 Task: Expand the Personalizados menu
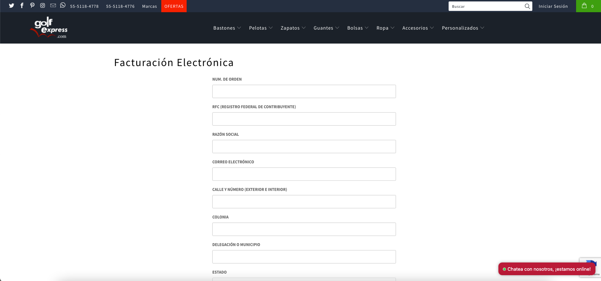pos(463,28)
